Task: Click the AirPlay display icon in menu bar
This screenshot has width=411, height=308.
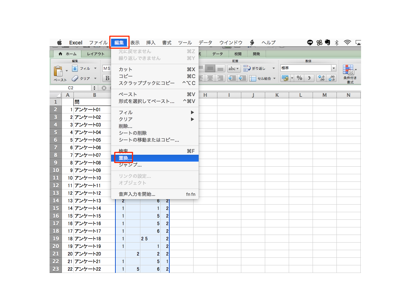Action: (x=358, y=42)
